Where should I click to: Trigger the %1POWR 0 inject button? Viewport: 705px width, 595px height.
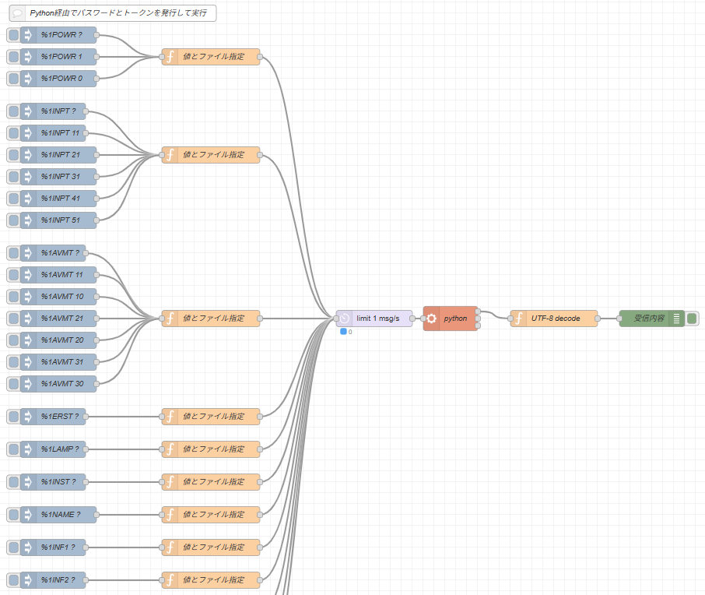pyautogui.click(x=14, y=79)
